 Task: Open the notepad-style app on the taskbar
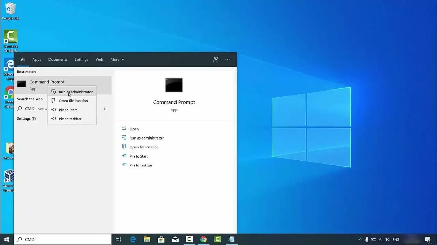[x=231, y=239]
